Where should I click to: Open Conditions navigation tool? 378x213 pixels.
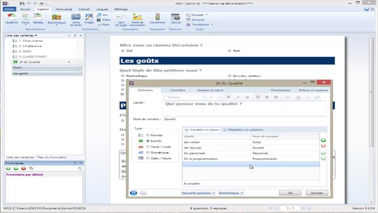pyautogui.click(x=158, y=18)
